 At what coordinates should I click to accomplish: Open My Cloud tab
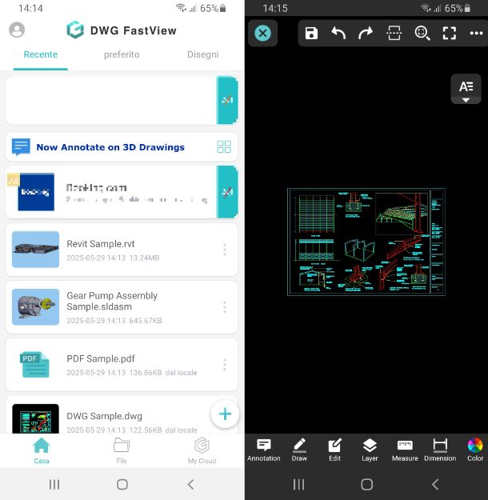coord(202,451)
